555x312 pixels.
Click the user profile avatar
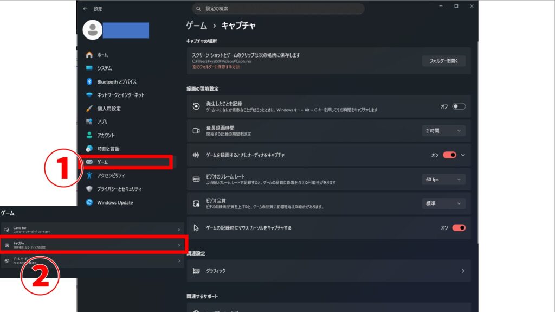[x=92, y=30]
